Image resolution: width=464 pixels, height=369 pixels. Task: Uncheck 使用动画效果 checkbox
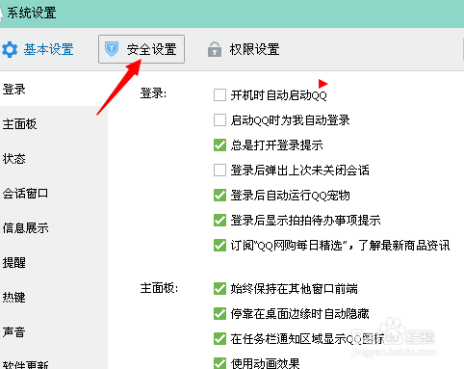(219, 363)
